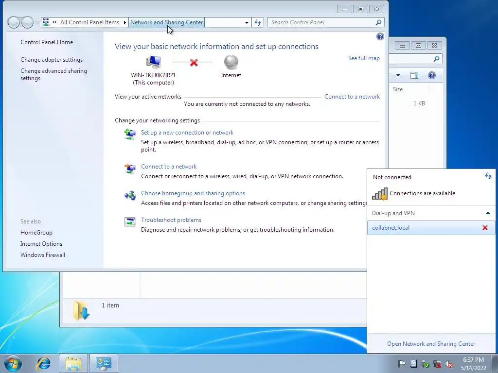The width and height of the screenshot is (498, 373).
Task: Open See full map link
Action: [364, 58]
